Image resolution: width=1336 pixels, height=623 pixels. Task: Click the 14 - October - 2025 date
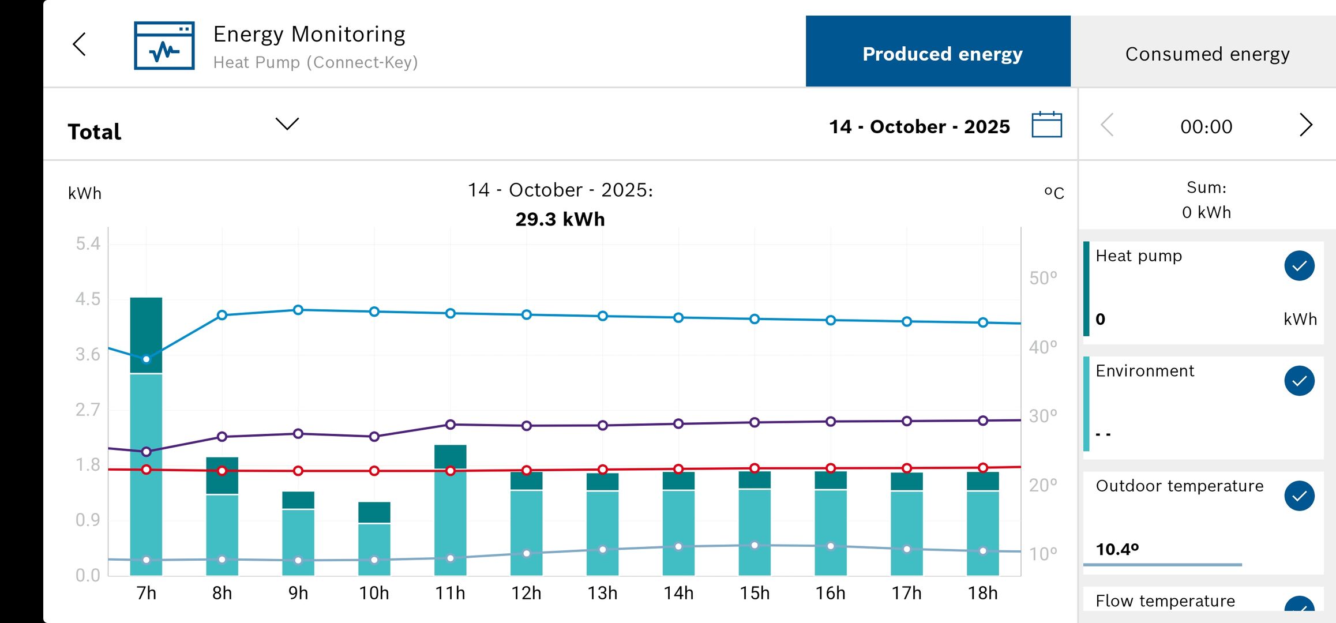(x=919, y=126)
